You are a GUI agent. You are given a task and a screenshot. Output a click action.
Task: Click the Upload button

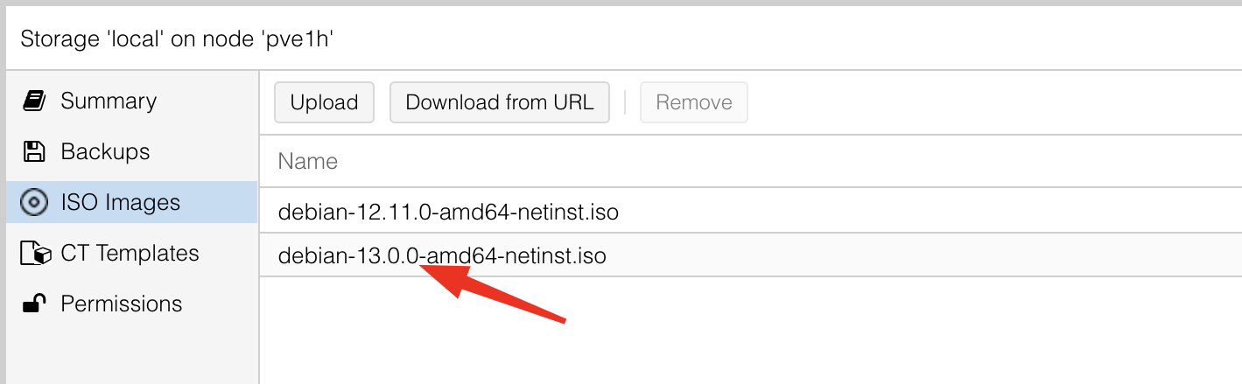pyautogui.click(x=324, y=102)
